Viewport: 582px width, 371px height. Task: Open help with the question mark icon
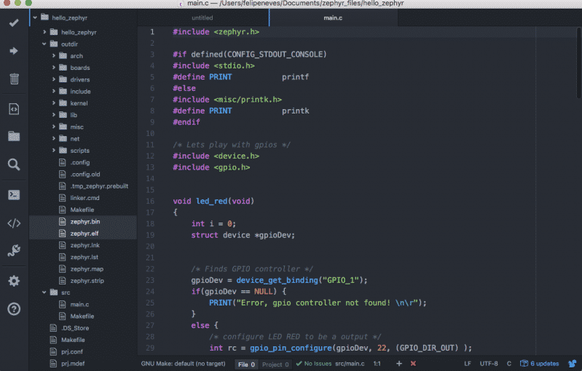(14, 308)
